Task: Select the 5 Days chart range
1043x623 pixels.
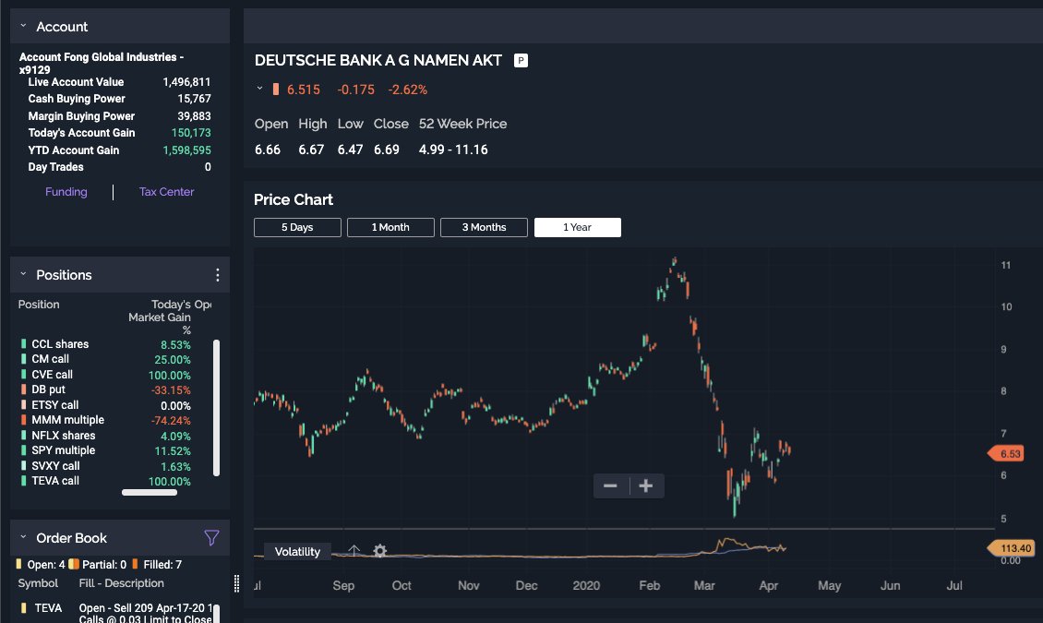Action: click(x=297, y=227)
